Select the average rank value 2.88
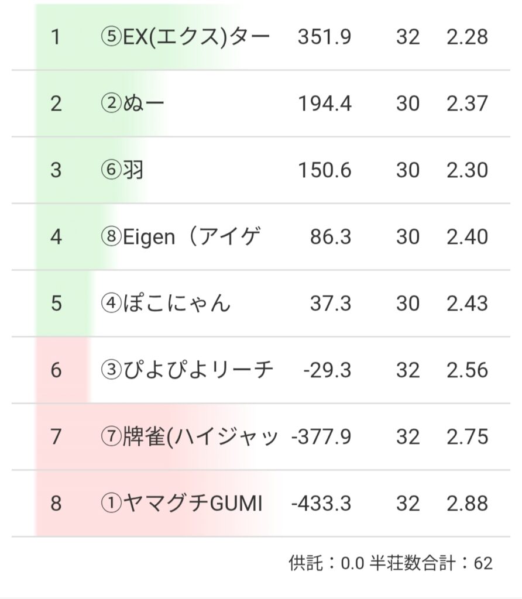The width and height of the screenshot is (522, 599). pos(466,504)
